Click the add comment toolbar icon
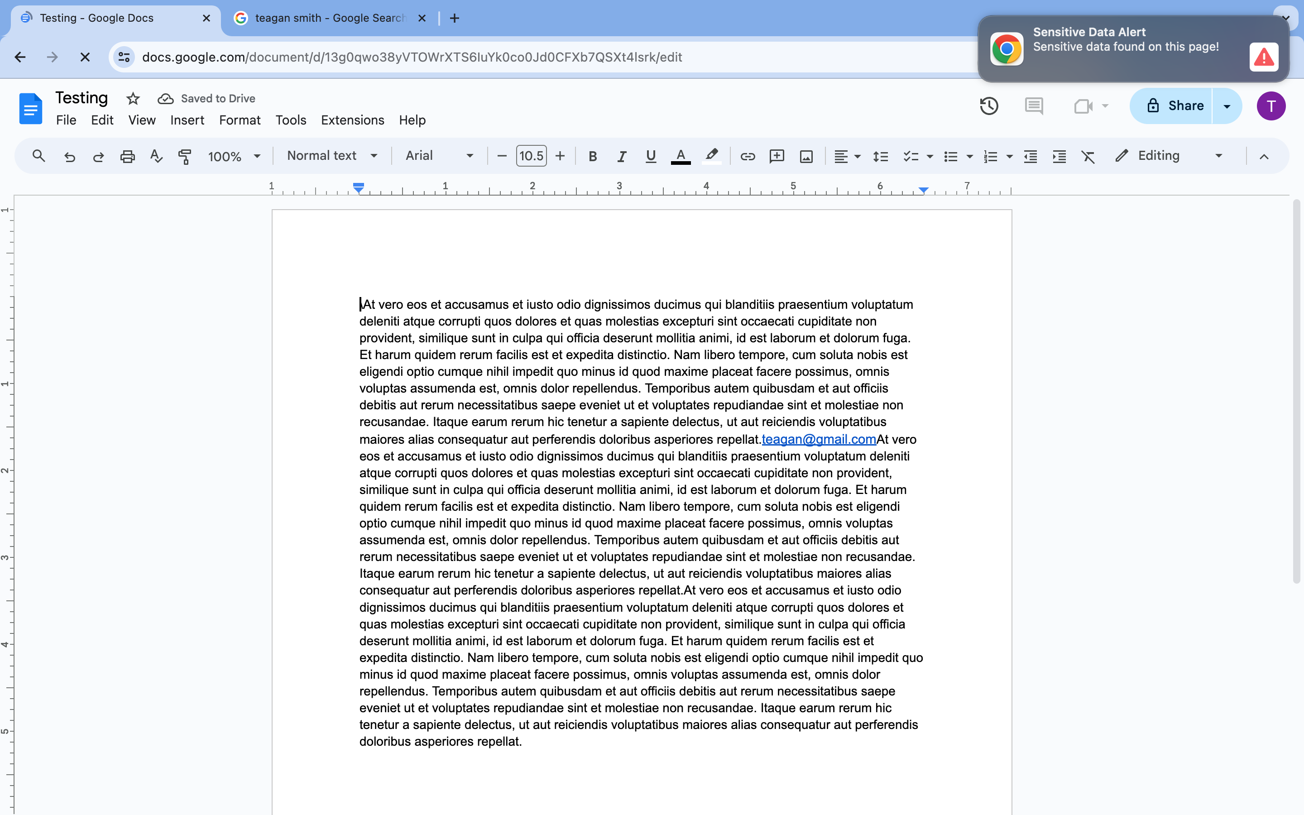The width and height of the screenshot is (1304, 815). coord(777,156)
